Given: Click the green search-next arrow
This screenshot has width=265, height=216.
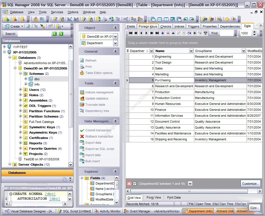Looking at the screenshot, I should click(x=61, y=34).
